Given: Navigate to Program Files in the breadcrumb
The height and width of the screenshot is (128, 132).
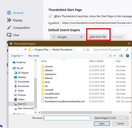Looking at the screenshot, I should 42,50.
